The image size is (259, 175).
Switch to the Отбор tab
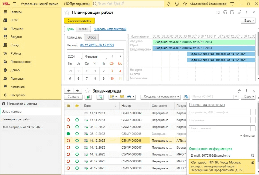pos(91,38)
